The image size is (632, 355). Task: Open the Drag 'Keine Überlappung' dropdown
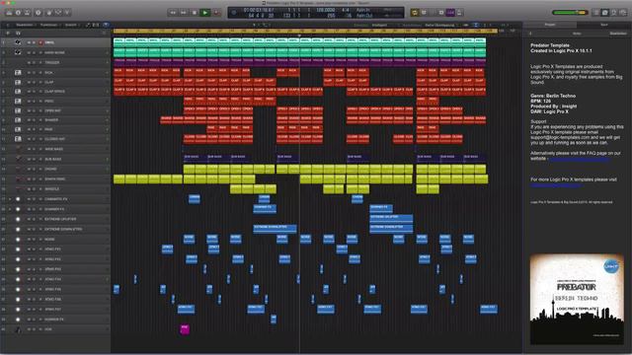pos(440,25)
